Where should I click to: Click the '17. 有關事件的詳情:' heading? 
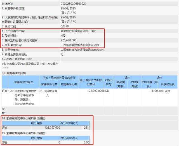[x=14, y=73]
